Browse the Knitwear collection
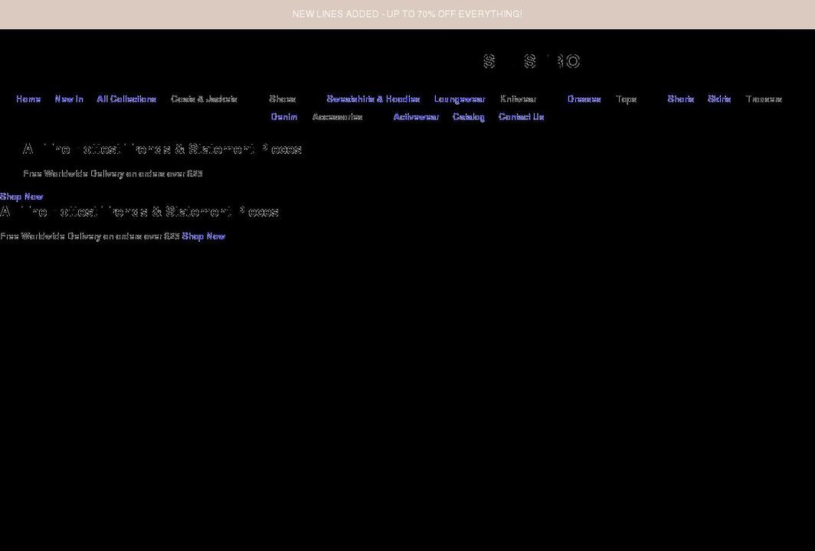This screenshot has height=551, width=815. tap(519, 99)
